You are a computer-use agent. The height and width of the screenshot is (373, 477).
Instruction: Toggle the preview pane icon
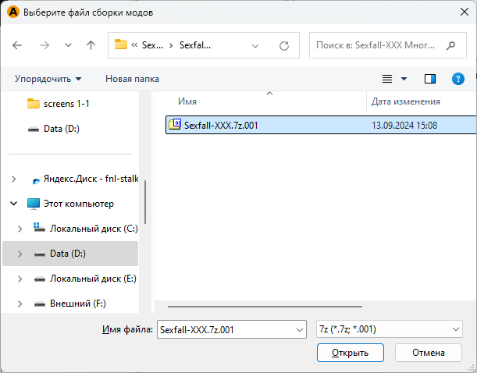[429, 79]
